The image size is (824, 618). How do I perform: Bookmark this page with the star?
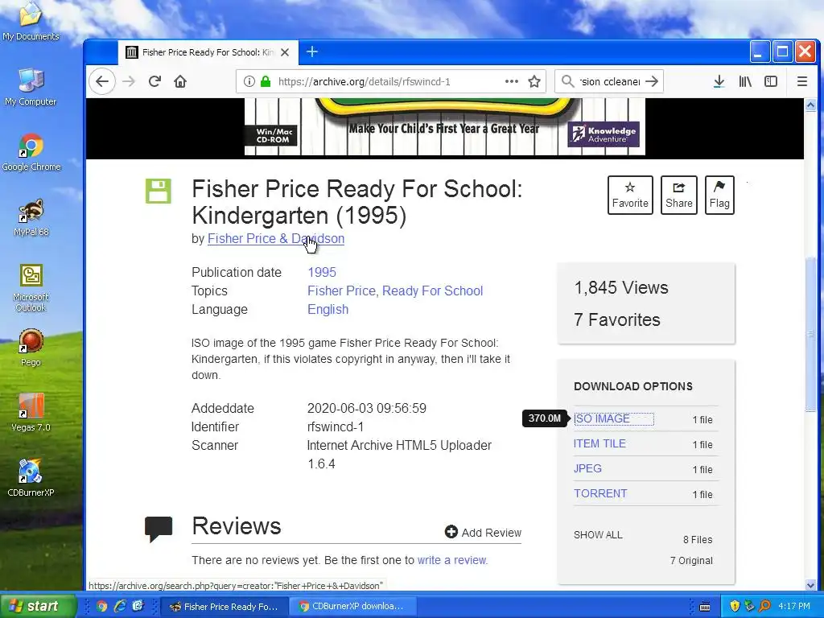click(x=534, y=81)
